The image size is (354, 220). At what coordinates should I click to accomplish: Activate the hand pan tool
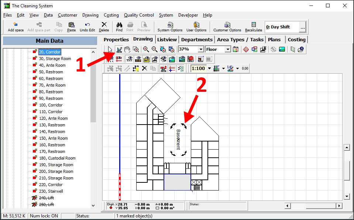coord(127,49)
